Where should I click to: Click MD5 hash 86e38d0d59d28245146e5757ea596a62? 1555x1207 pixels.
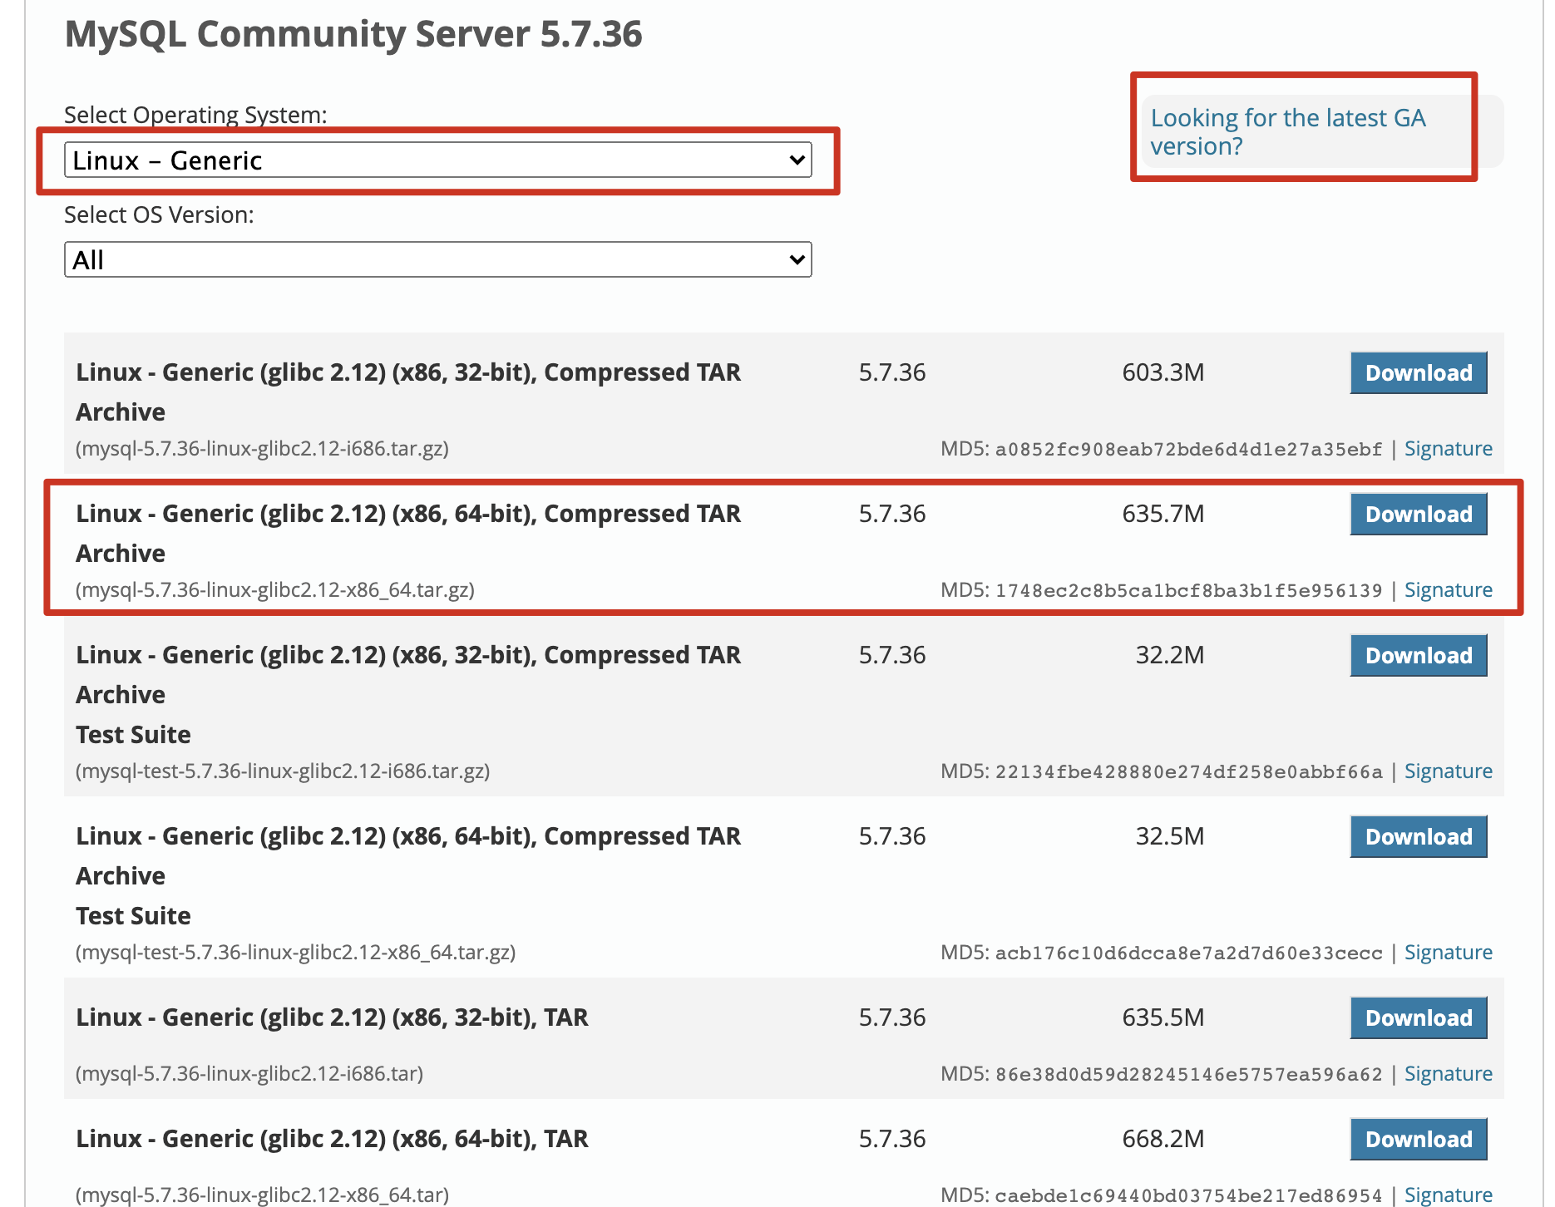(1188, 1075)
